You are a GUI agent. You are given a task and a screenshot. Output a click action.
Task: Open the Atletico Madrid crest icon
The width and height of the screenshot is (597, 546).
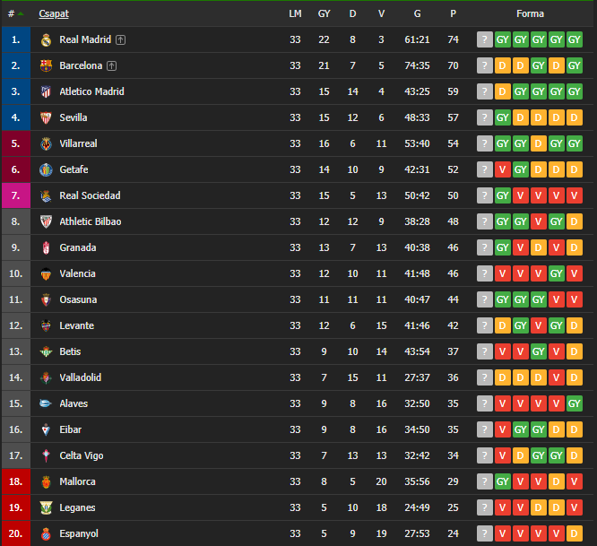46,91
